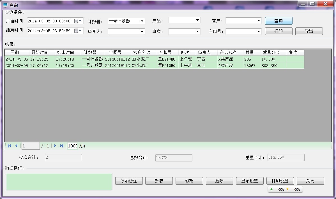The image size is (336, 199).
Task: Open 显示设置 display settings
Action: [250, 181]
